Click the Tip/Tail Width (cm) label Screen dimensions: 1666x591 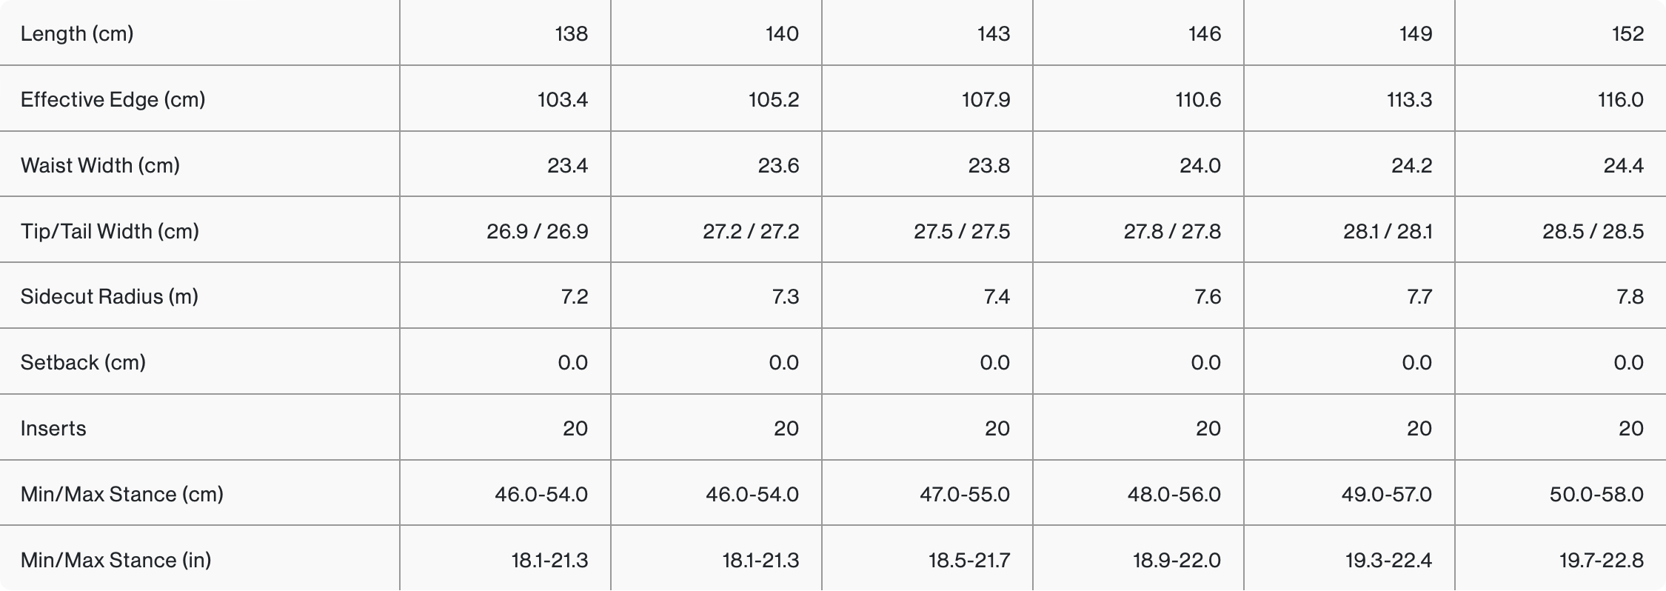(x=110, y=232)
